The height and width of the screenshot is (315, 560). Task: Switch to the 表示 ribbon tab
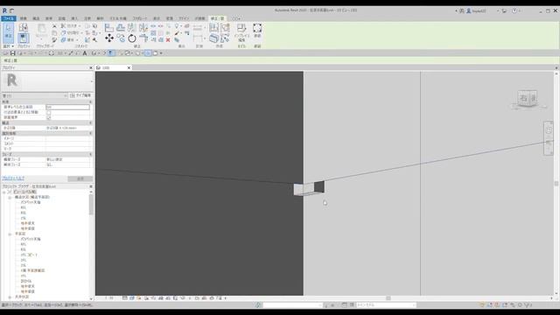click(157, 18)
